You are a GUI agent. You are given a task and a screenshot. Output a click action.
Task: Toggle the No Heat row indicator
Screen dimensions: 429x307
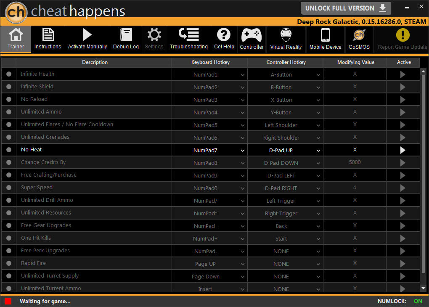coord(9,150)
